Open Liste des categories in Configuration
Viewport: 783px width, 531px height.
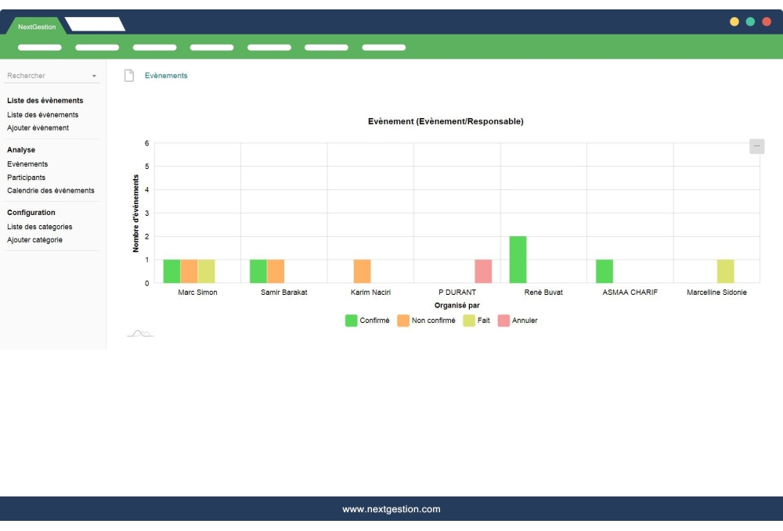click(x=39, y=227)
